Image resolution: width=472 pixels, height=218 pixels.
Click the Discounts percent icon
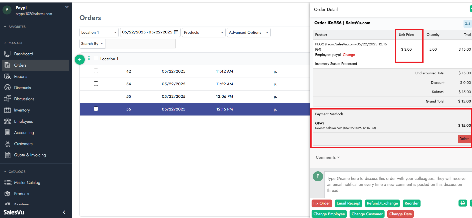(x=7, y=88)
